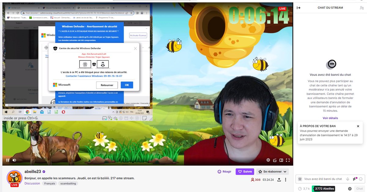Dismiss the À propos de votre ban notice

tap(358, 126)
